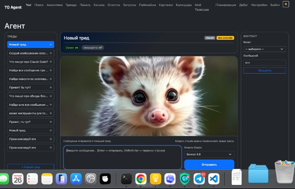Delete the 'Найди новости по ключево...' thread
Image resolution: width=295 pixels, height=189 pixels.
(51, 79)
